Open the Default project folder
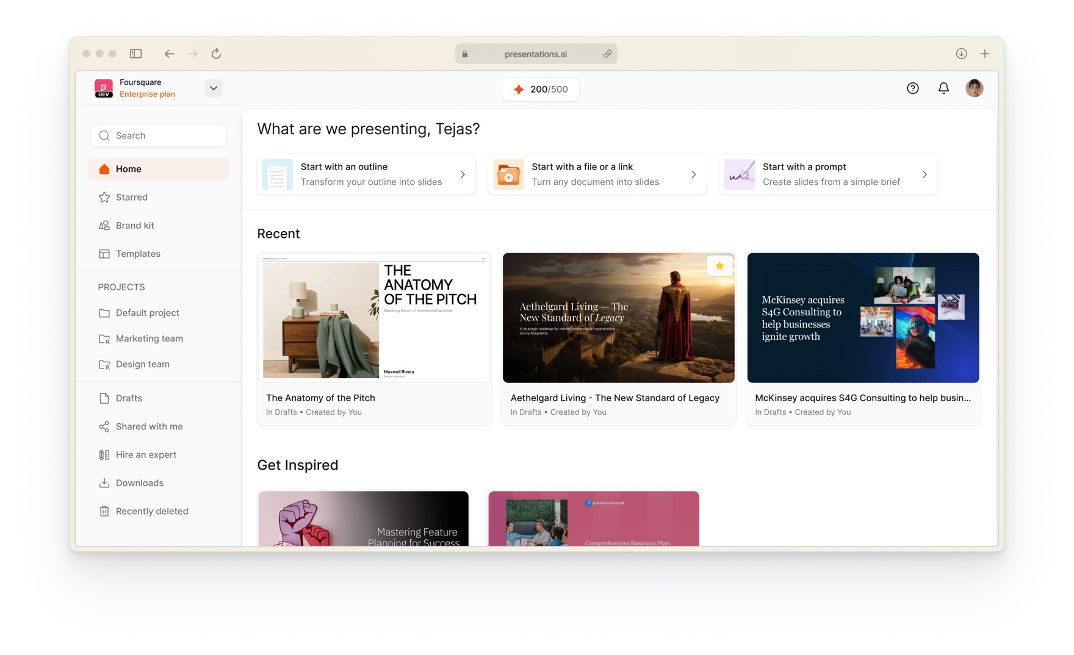Screen dimensions: 1074x655 (x=159, y=313)
